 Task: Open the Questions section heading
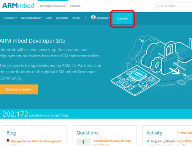click(x=88, y=133)
